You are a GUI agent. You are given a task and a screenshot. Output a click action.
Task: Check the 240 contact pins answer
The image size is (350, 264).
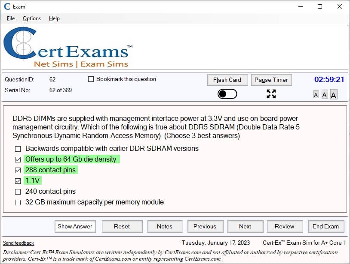[x=18, y=192]
